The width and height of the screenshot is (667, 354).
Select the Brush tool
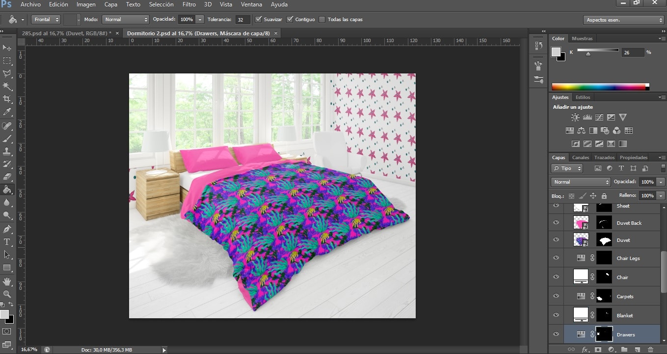click(x=7, y=139)
